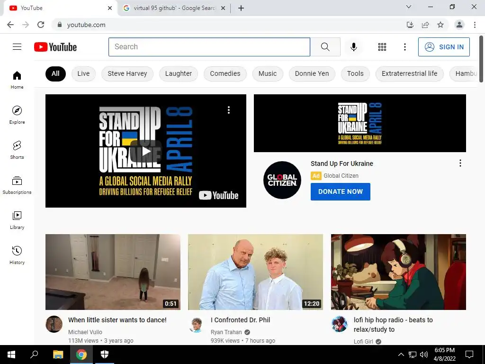This screenshot has height=364, width=485.
Task: Open little sister dance video thumbnail
Action: pyautogui.click(x=113, y=272)
